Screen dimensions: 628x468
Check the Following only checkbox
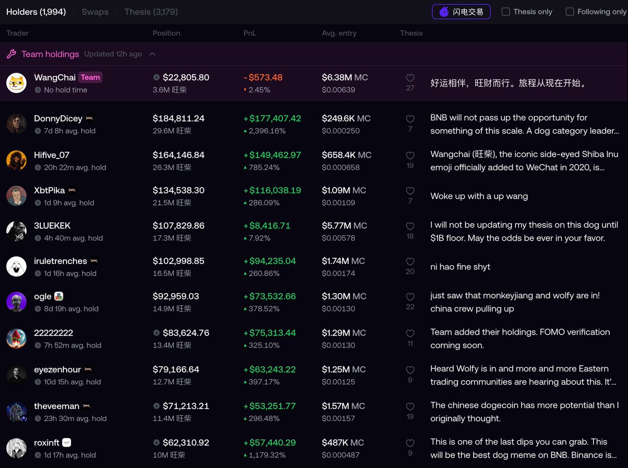(570, 12)
